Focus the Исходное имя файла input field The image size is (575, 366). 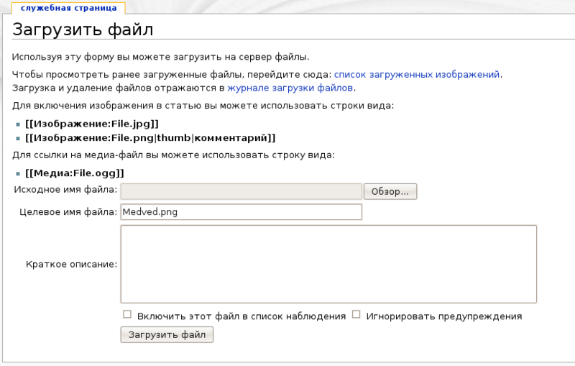(x=241, y=191)
